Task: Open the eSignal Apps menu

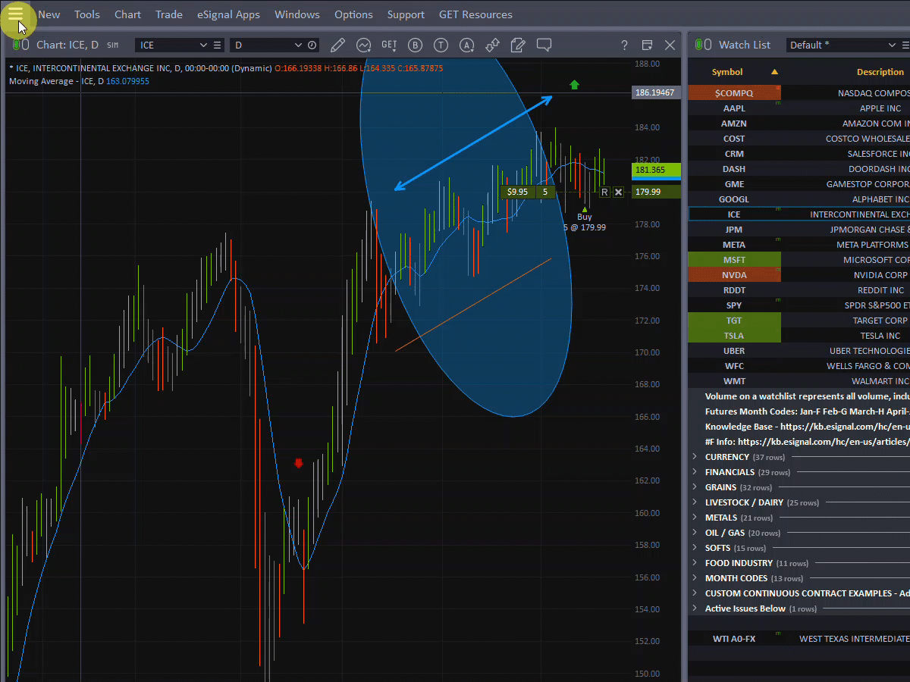Action: click(227, 14)
